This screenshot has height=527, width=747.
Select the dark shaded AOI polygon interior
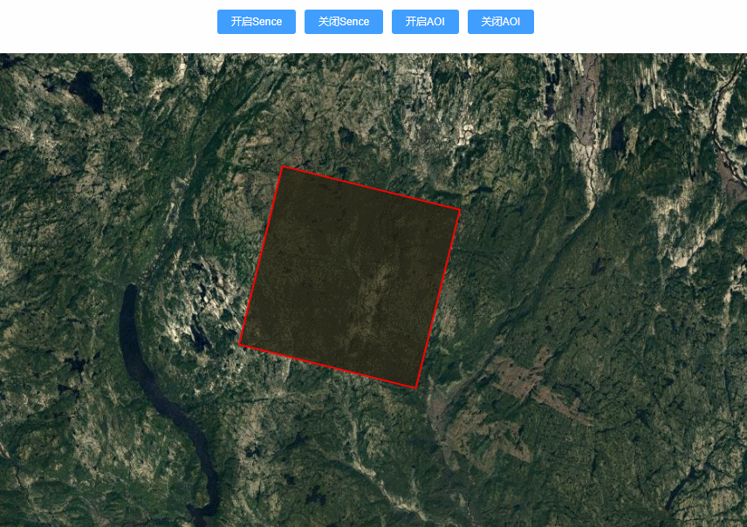point(349,277)
